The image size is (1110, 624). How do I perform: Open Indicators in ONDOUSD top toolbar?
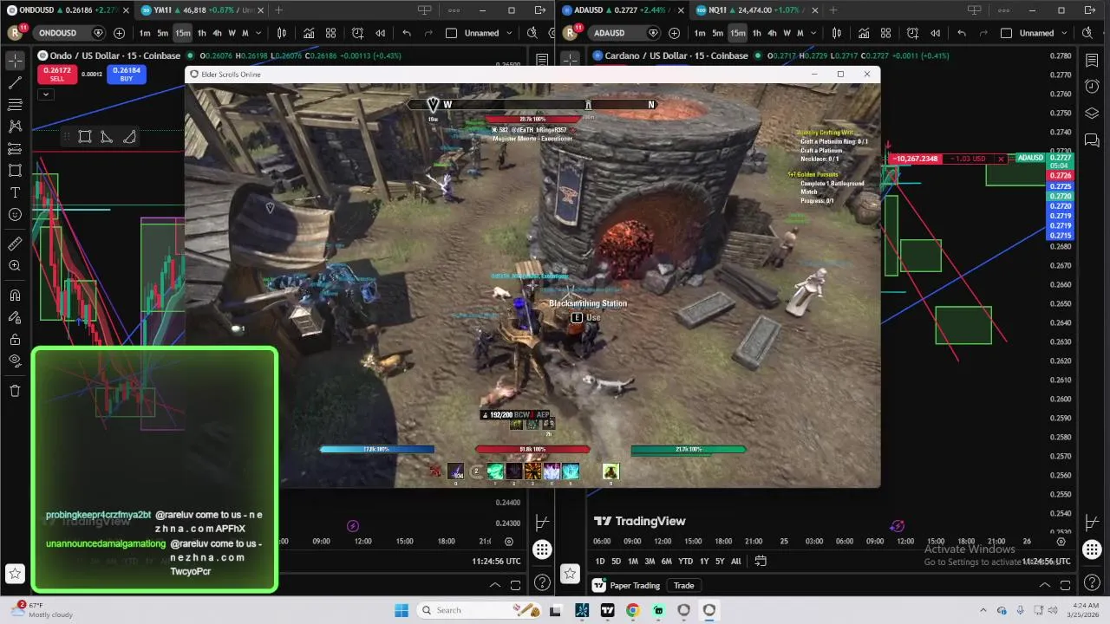pyautogui.click(x=309, y=33)
